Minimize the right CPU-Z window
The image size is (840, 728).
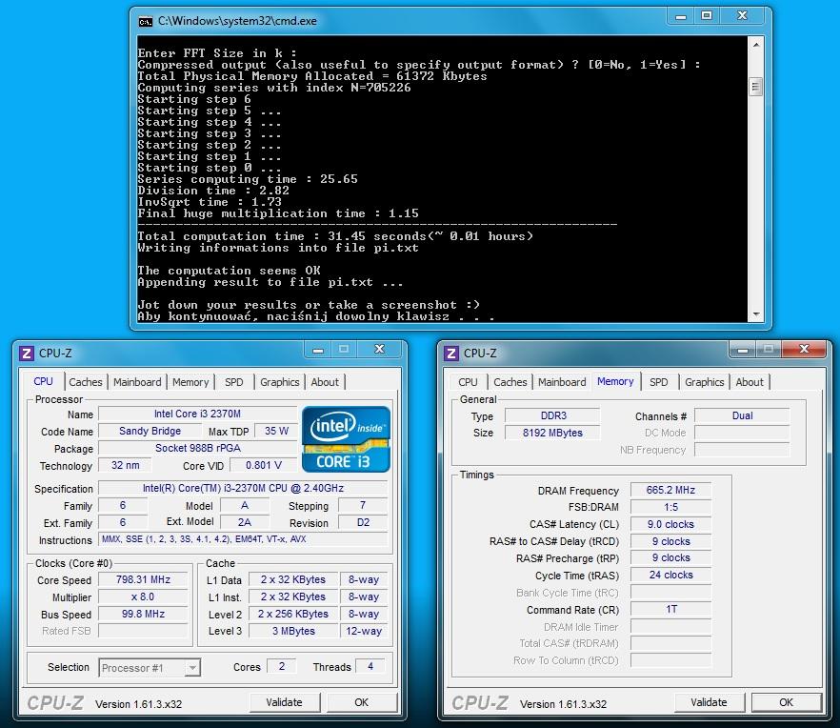(x=743, y=350)
